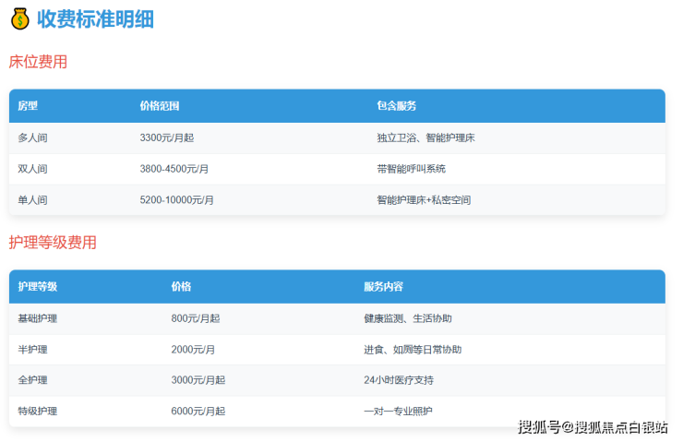Viewport: 683px width, 442px height.
Task: Click the 服务内容 column header
Action: (x=383, y=287)
